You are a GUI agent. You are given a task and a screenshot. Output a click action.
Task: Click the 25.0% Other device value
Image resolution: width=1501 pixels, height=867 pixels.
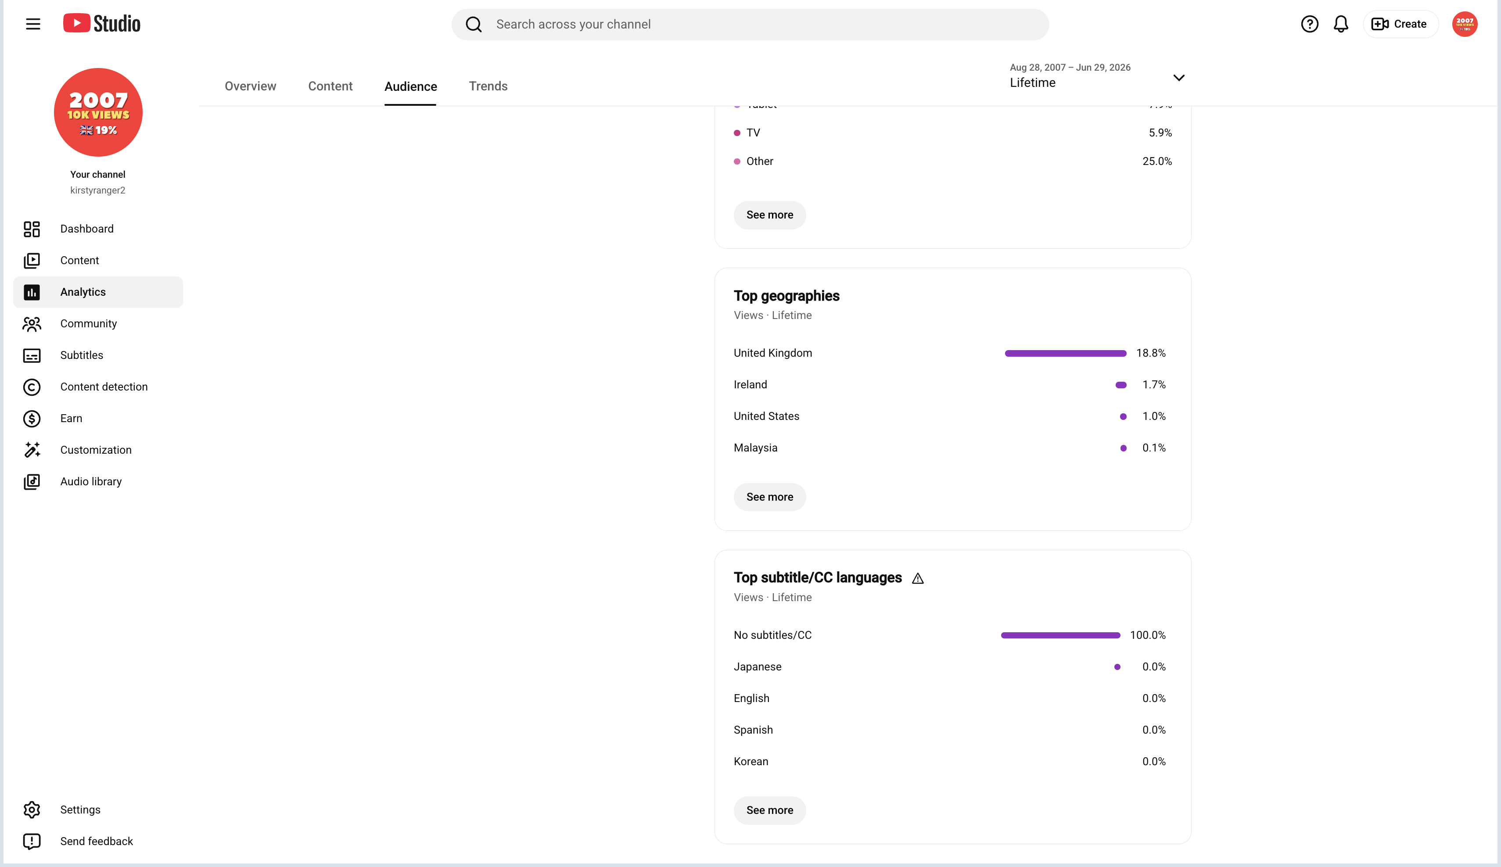point(1157,161)
